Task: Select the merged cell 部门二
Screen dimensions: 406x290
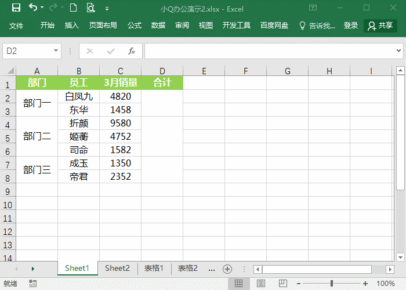Action: click(x=37, y=136)
